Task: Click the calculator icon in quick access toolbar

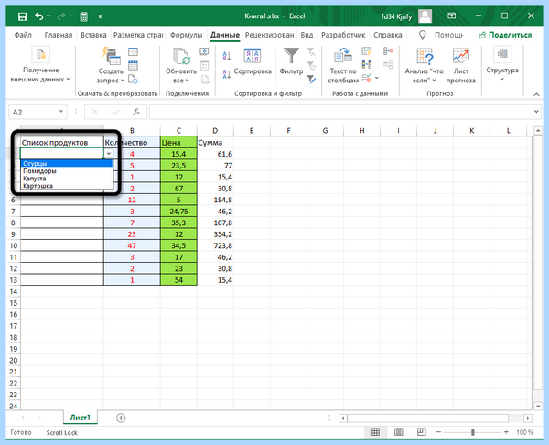Action: [83, 16]
